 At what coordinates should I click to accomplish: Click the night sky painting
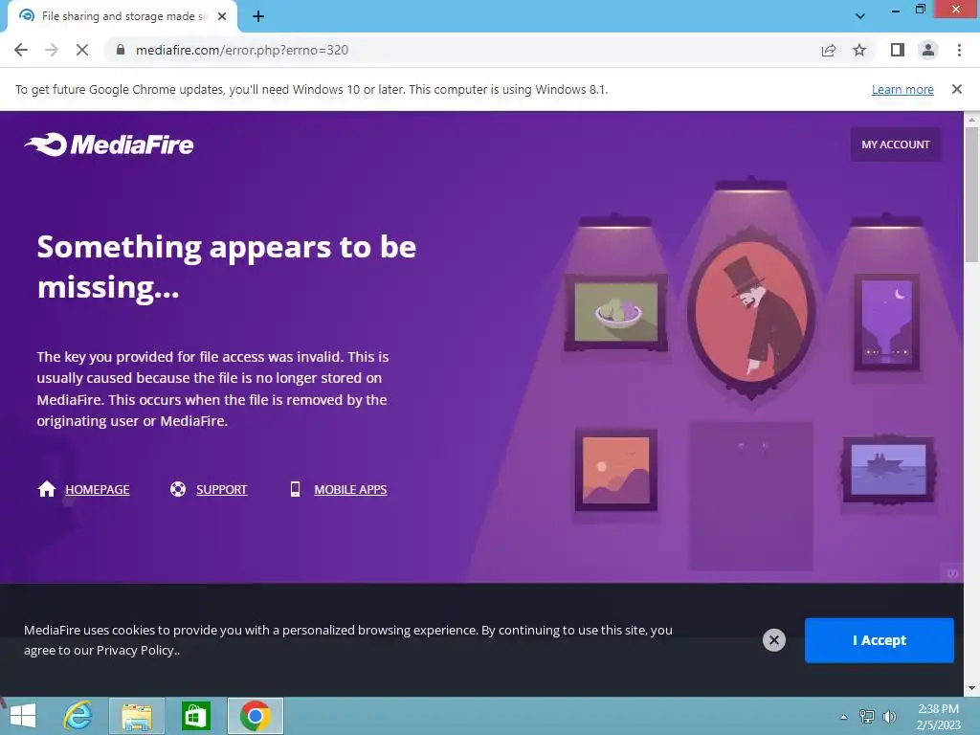pos(886,322)
